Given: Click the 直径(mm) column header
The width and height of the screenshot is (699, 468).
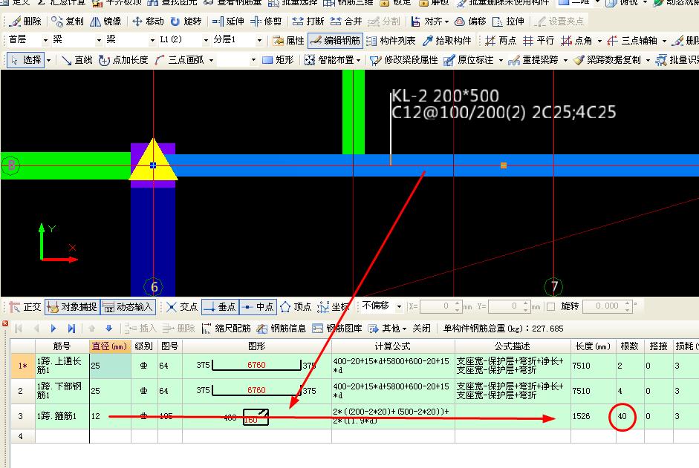Looking at the screenshot, I should [x=110, y=346].
